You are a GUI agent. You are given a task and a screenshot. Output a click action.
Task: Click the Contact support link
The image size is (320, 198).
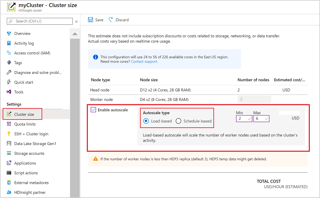[x=144, y=61]
